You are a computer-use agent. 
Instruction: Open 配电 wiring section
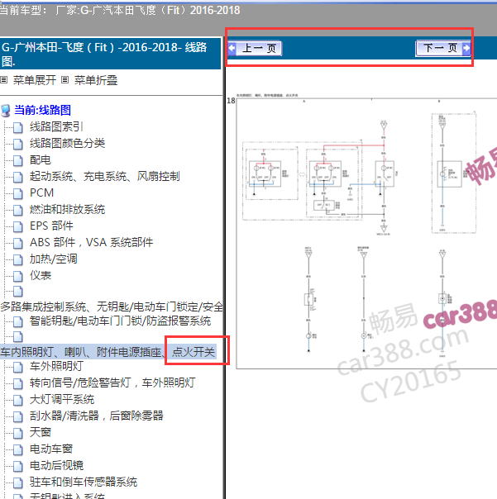41,159
